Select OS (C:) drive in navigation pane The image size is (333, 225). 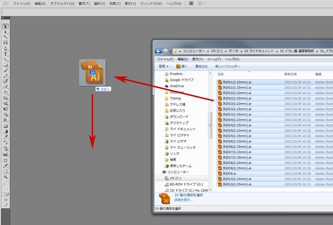[173, 178]
